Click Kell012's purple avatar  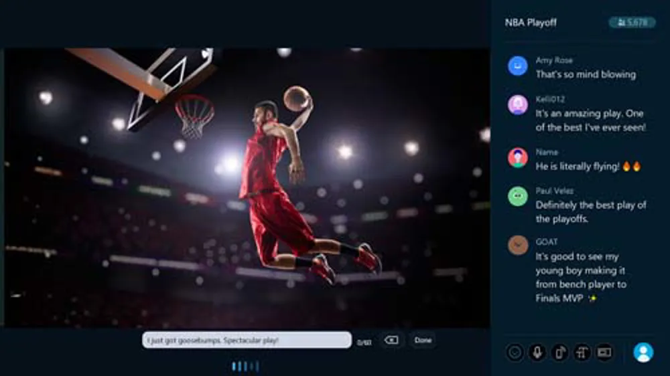pos(517,105)
